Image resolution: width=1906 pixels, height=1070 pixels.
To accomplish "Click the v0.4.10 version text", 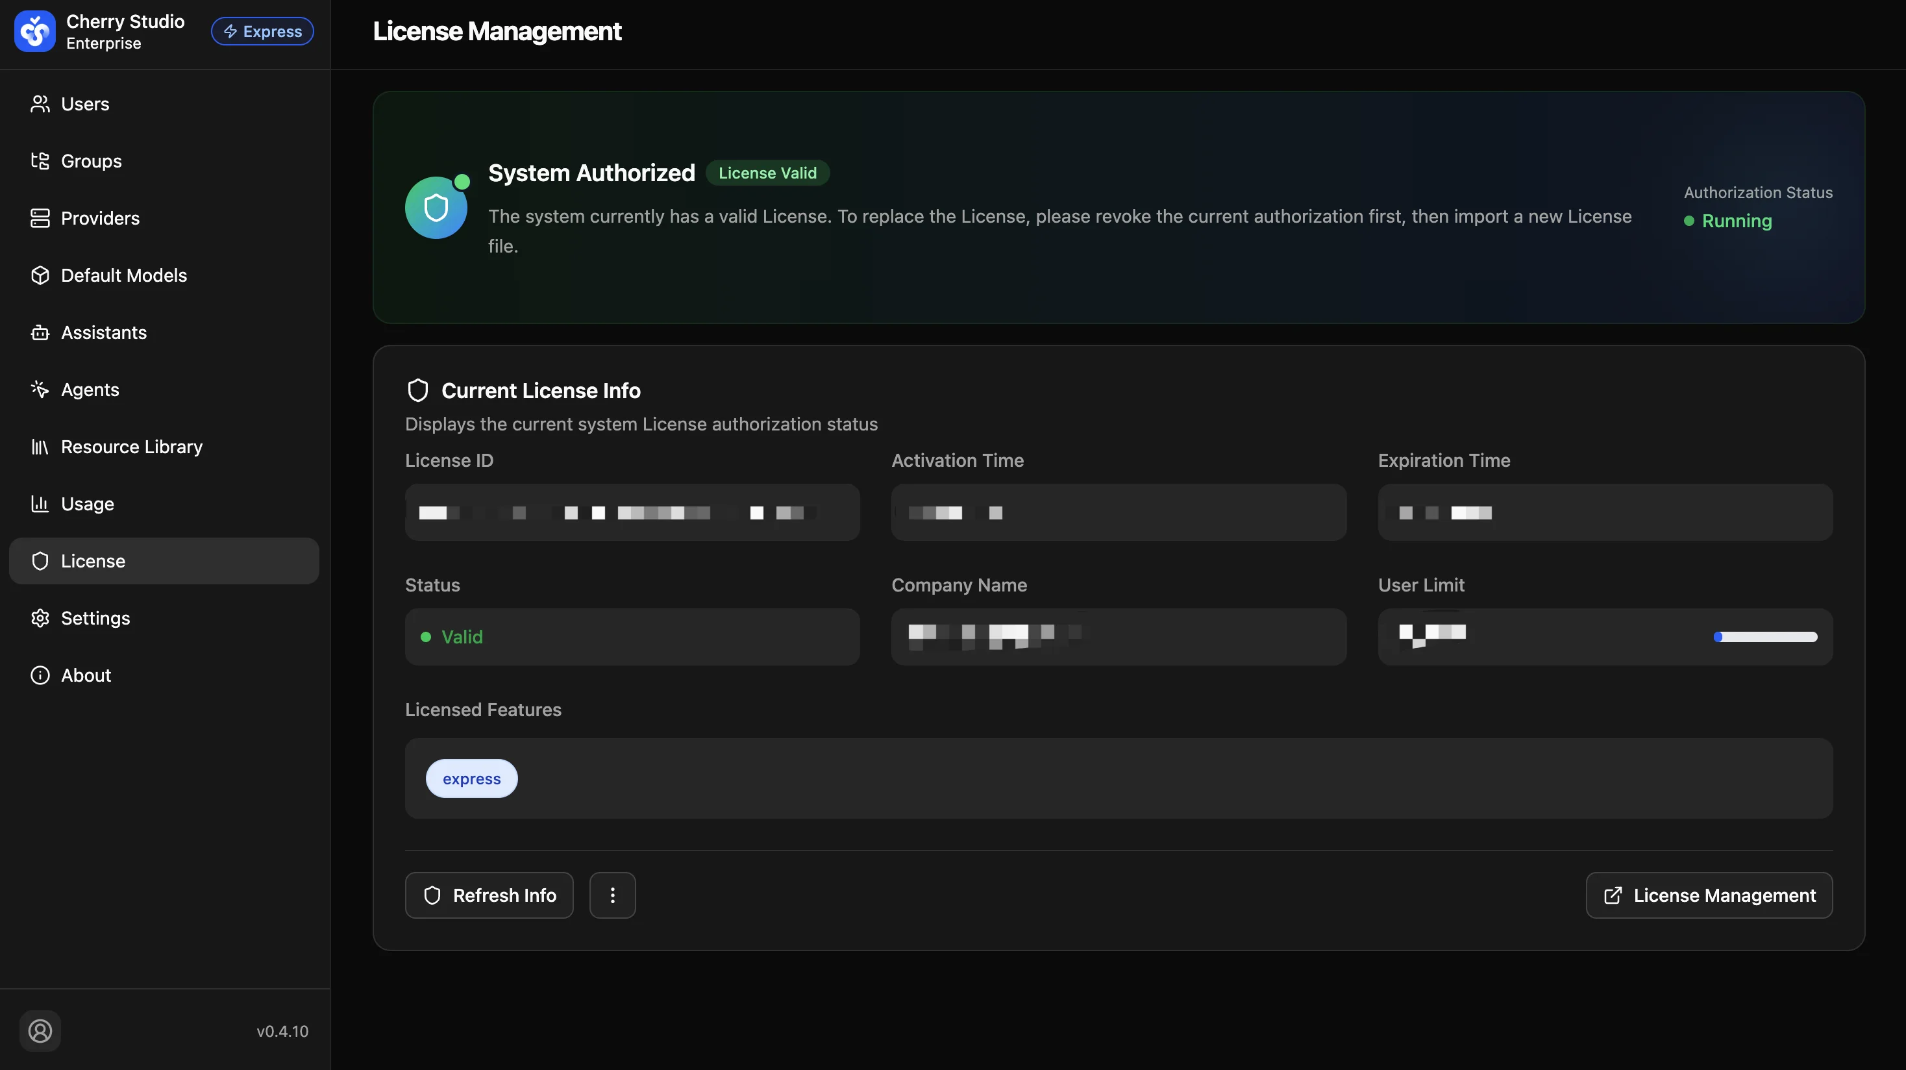I will [282, 1031].
